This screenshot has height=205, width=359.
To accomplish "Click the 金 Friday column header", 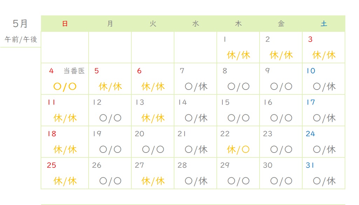I will [281, 23].
